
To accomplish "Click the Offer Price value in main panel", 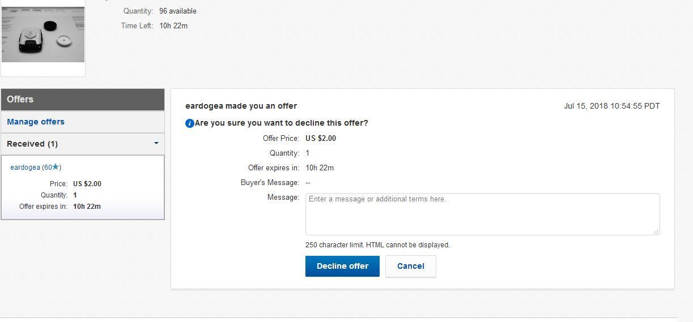I will click(321, 138).
